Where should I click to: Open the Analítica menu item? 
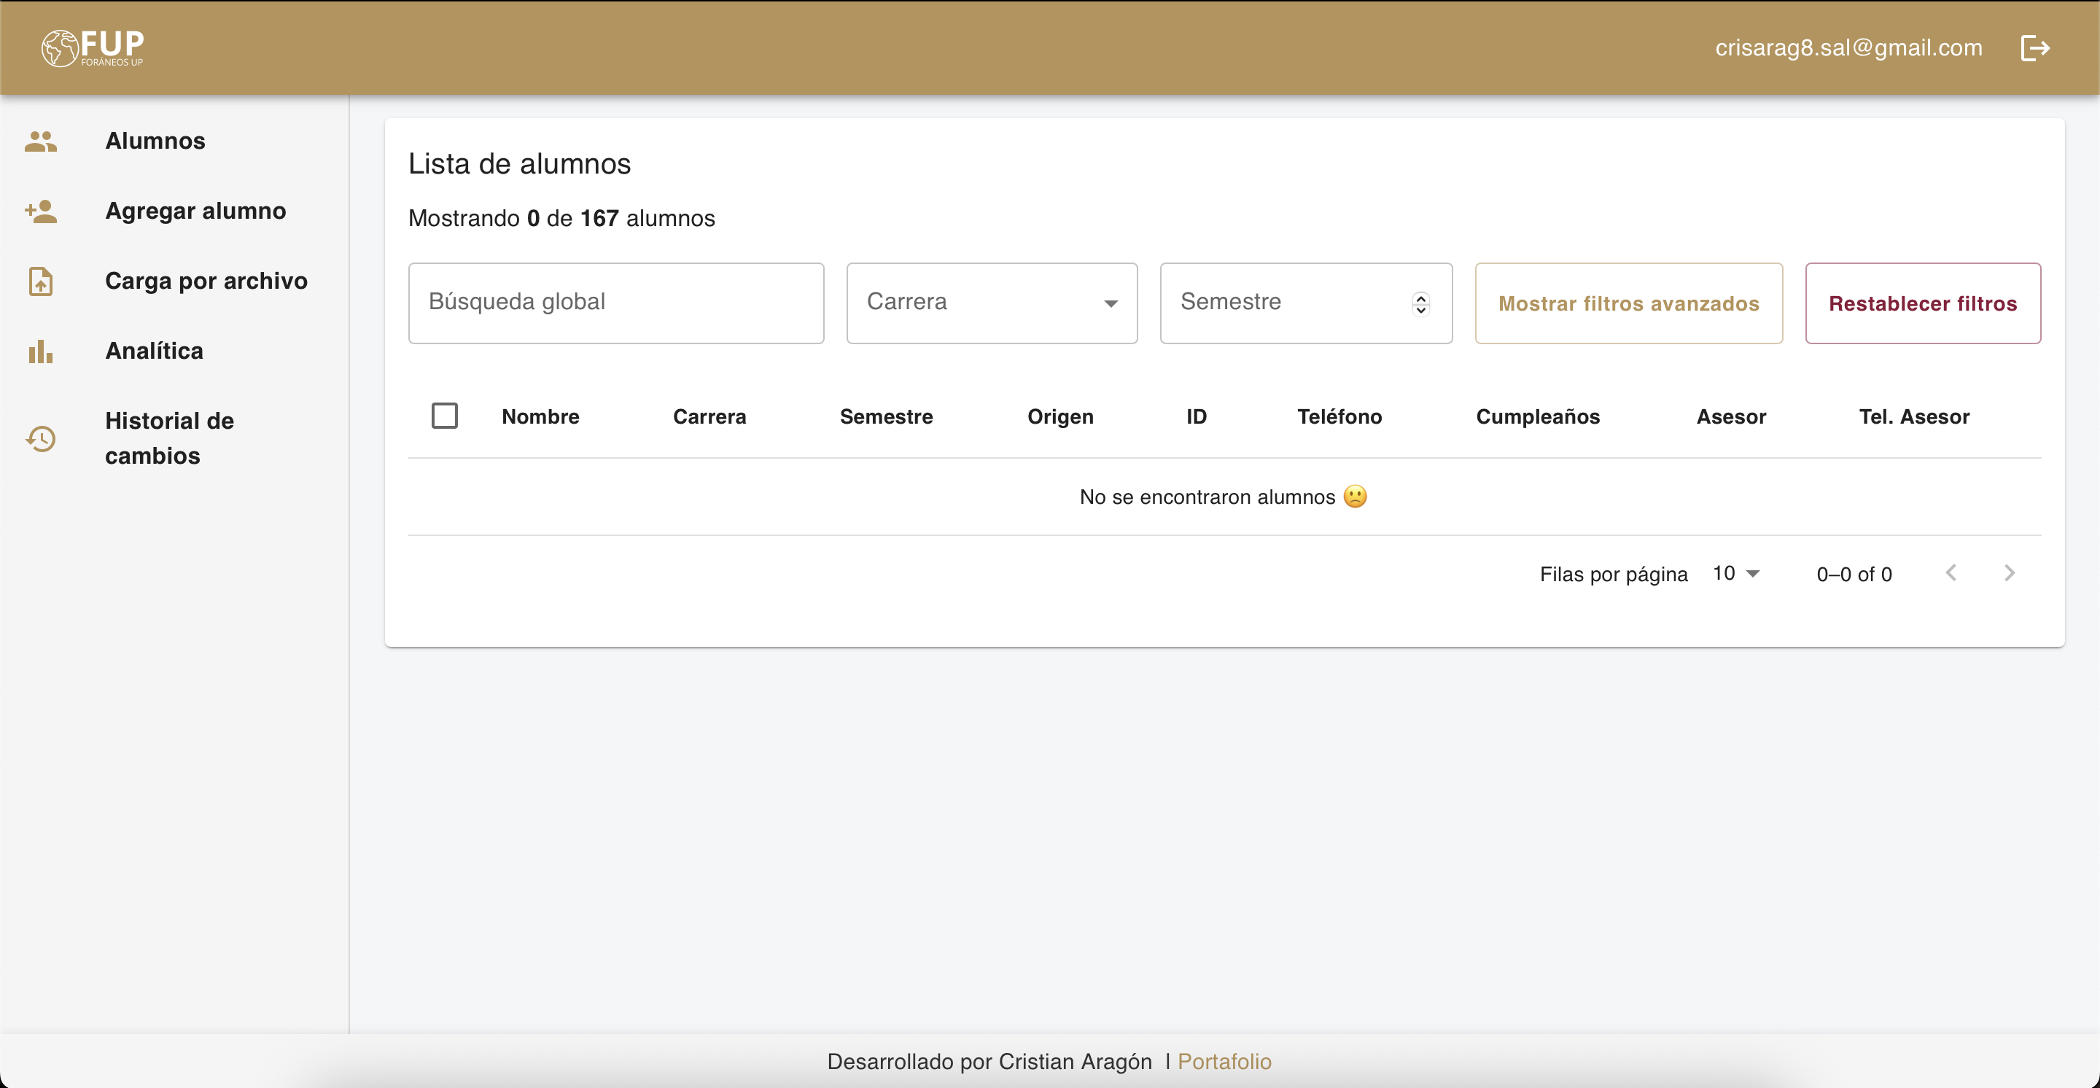tap(174, 351)
